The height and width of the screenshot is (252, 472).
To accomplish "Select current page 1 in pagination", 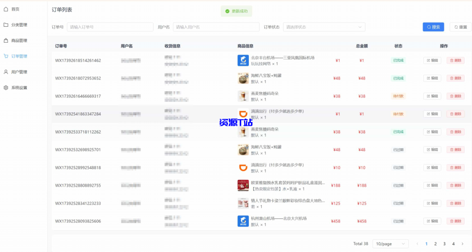I will 426,244.
